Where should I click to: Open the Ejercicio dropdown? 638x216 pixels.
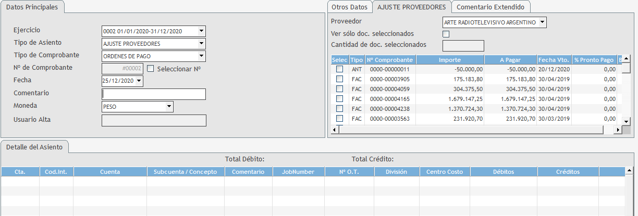click(x=201, y=31)
